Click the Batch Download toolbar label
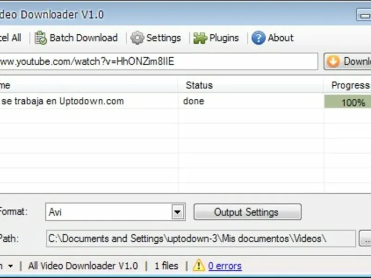The width and height of the screenshot is (371, 278). coord(83,38)
